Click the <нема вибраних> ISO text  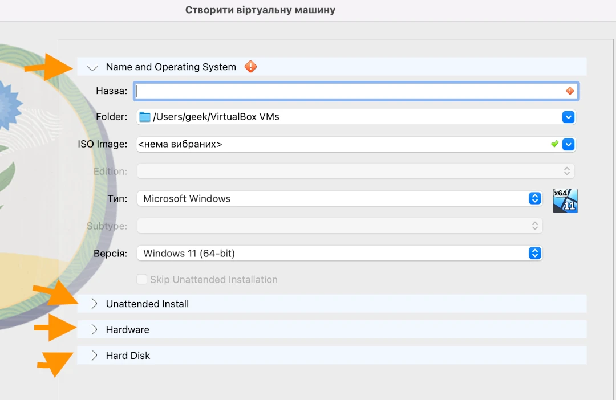point(180,144)
